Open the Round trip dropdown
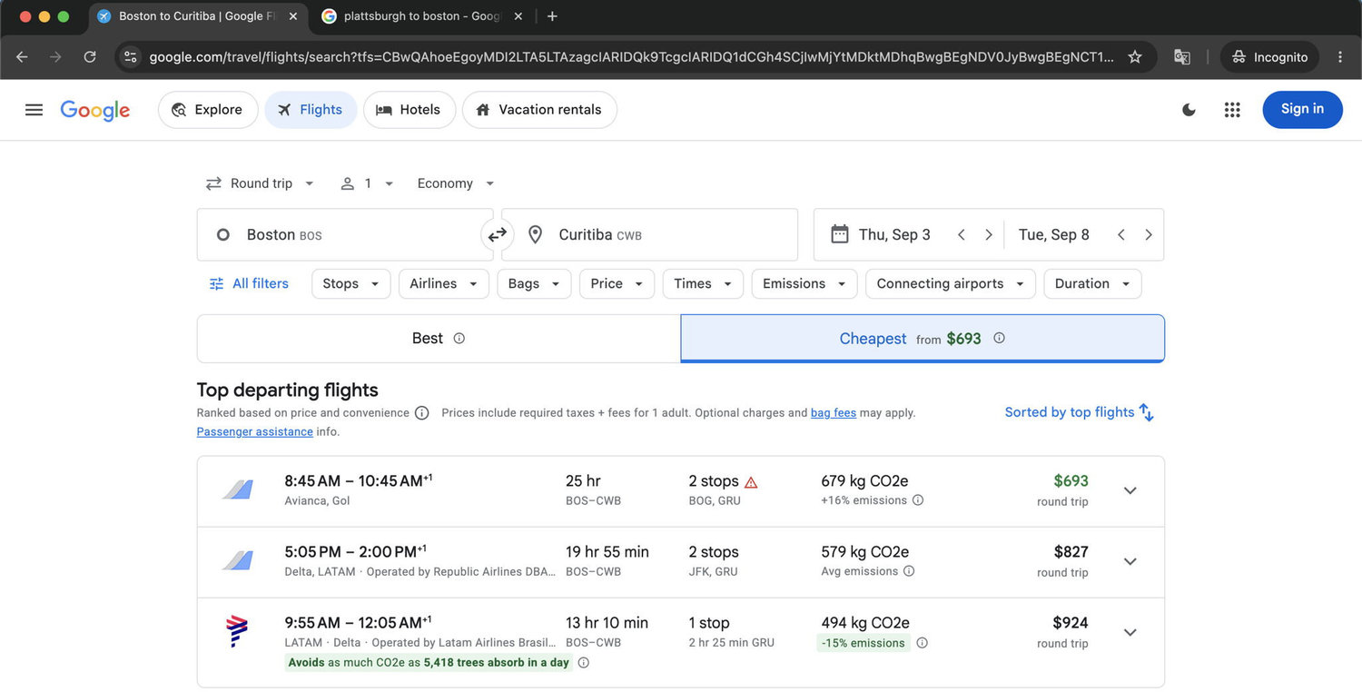 [x=261, y=183]
